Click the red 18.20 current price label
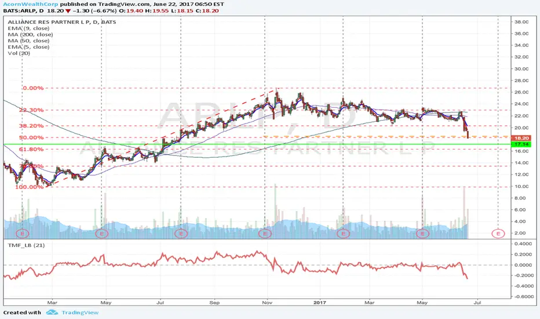The image size is (540, 319). [x=521, y=138]
